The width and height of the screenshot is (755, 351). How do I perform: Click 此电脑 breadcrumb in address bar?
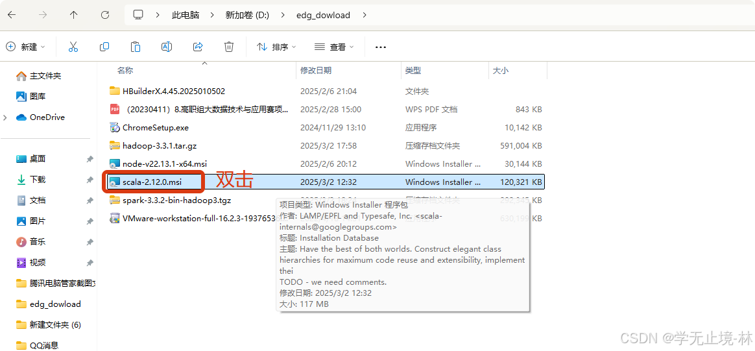[185, 15]
